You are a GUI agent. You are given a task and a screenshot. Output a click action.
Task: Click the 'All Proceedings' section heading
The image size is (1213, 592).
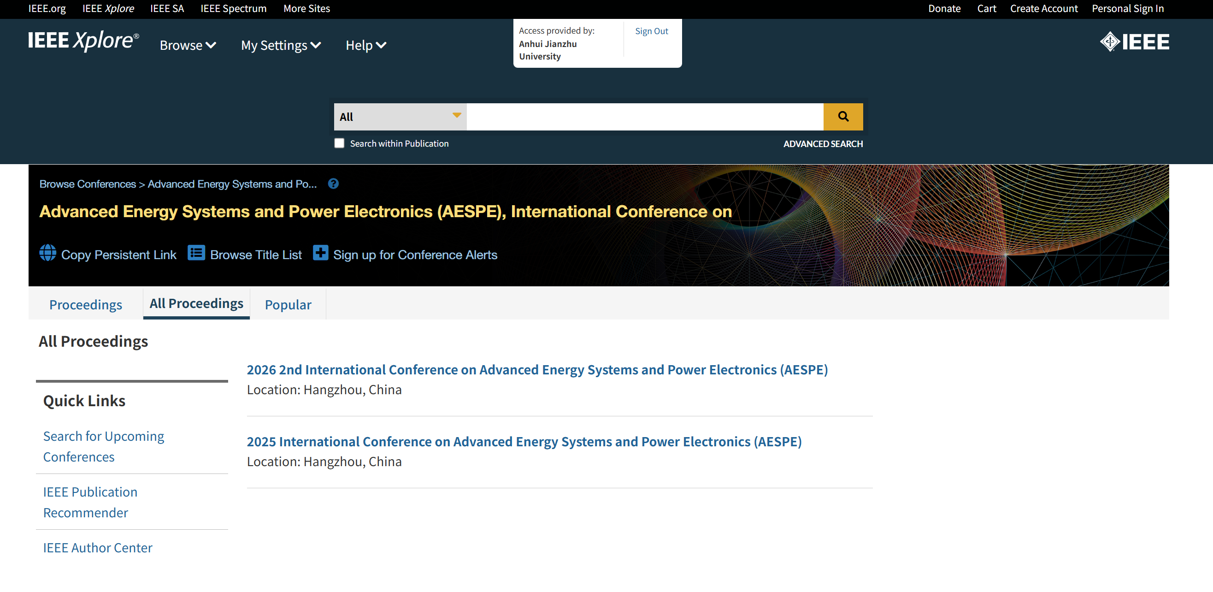[93, 342]
